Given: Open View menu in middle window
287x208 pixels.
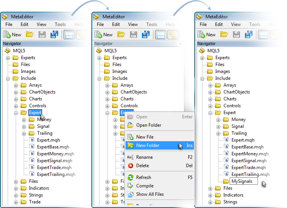Looking at the screenshot, I should (133, 24).
